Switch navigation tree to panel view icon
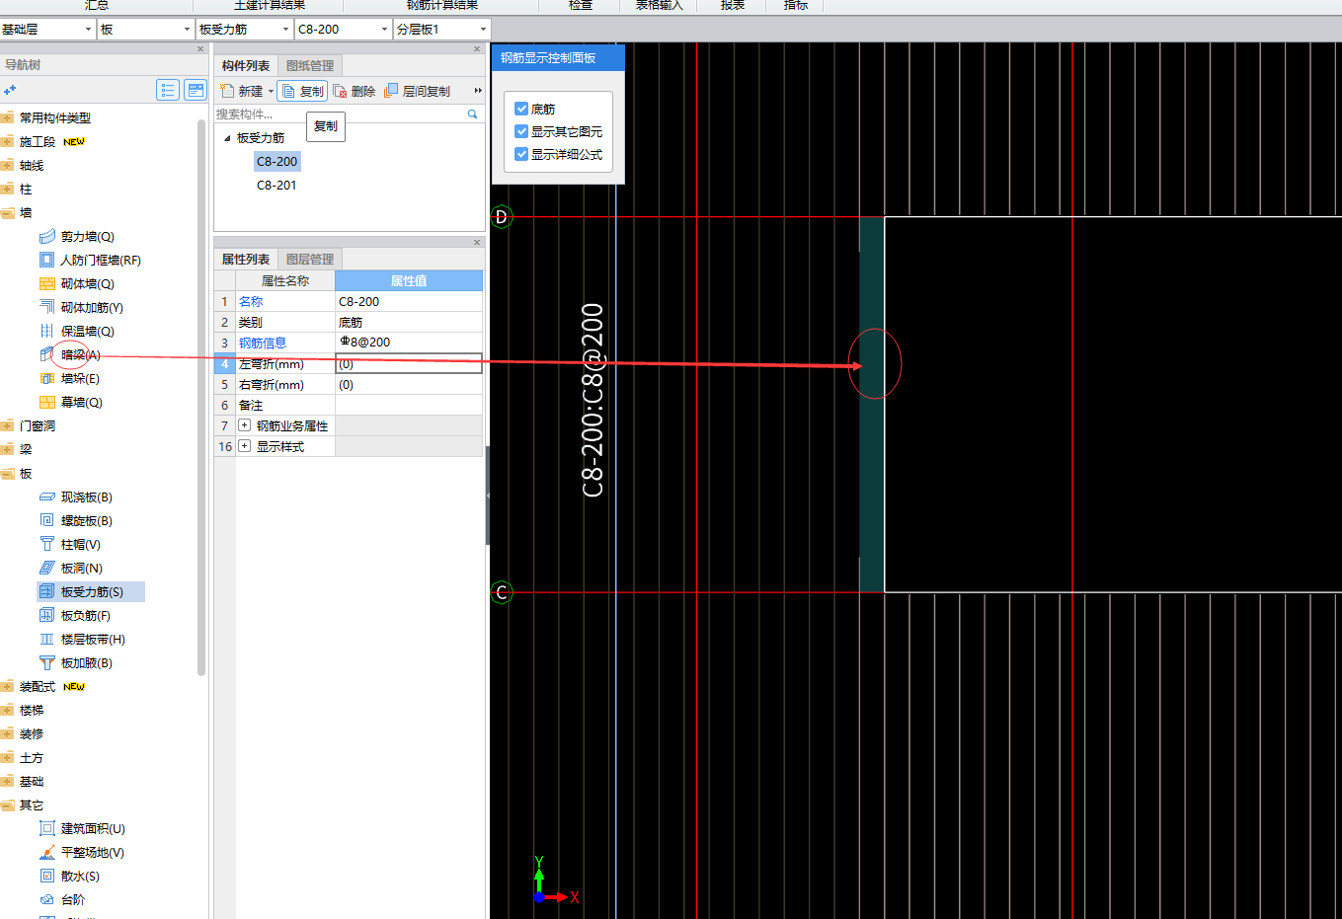This screenshot has height=919, width=1342. [x=196, y=91]
